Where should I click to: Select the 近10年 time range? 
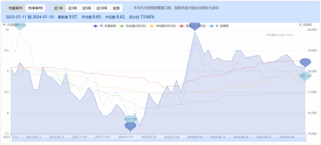[102, 8]
